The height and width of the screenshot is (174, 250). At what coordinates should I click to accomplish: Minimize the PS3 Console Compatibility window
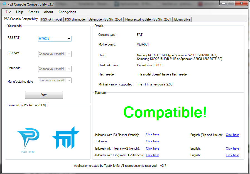coord(224,3)
